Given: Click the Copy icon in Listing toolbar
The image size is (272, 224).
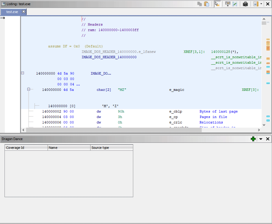Looking at the screenshot, I should 200,4.
